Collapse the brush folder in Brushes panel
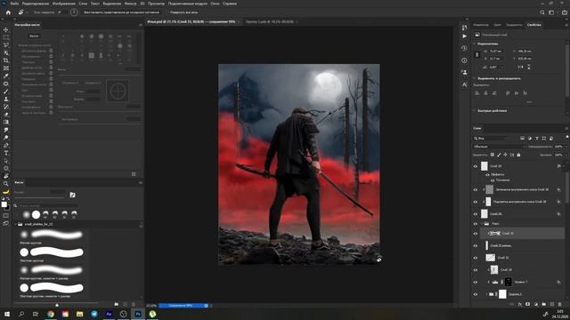 16,225
